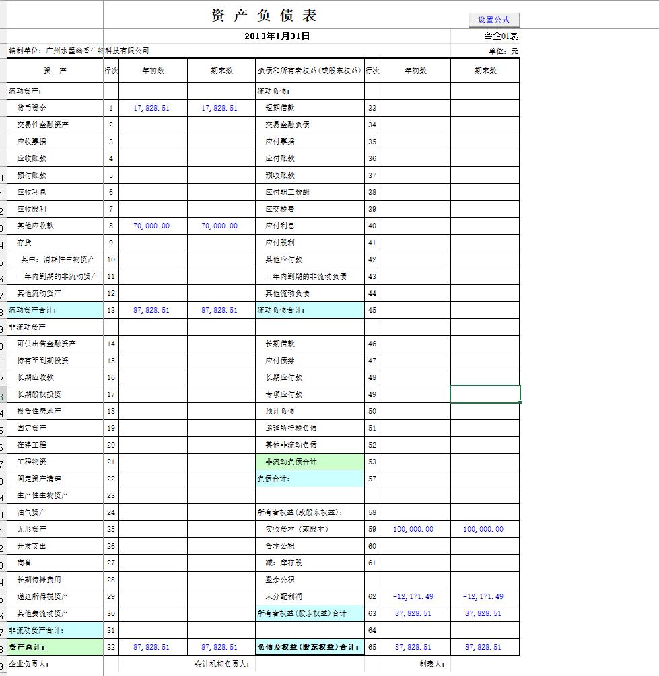659x676 pixels.
Task: Click the 短期借款 label cell
Action: [310, 108]
